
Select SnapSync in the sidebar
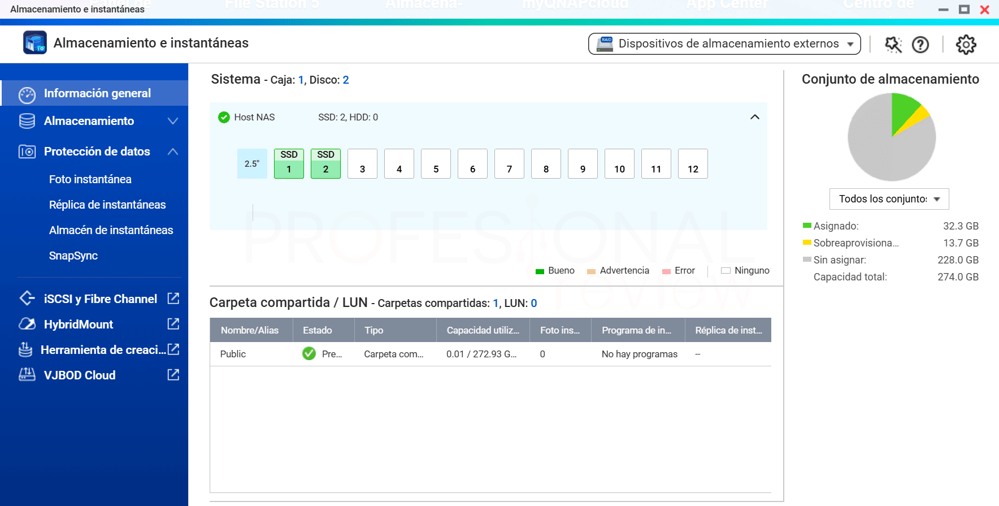(x=73, y=256)
